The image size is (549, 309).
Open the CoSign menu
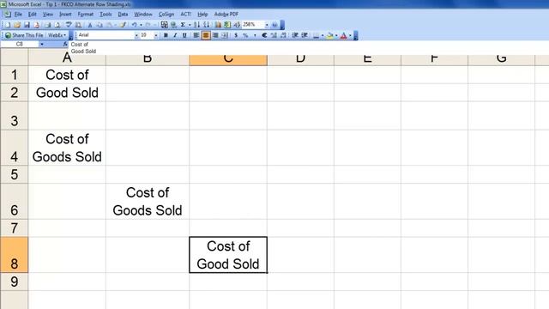tap(166, 15)
